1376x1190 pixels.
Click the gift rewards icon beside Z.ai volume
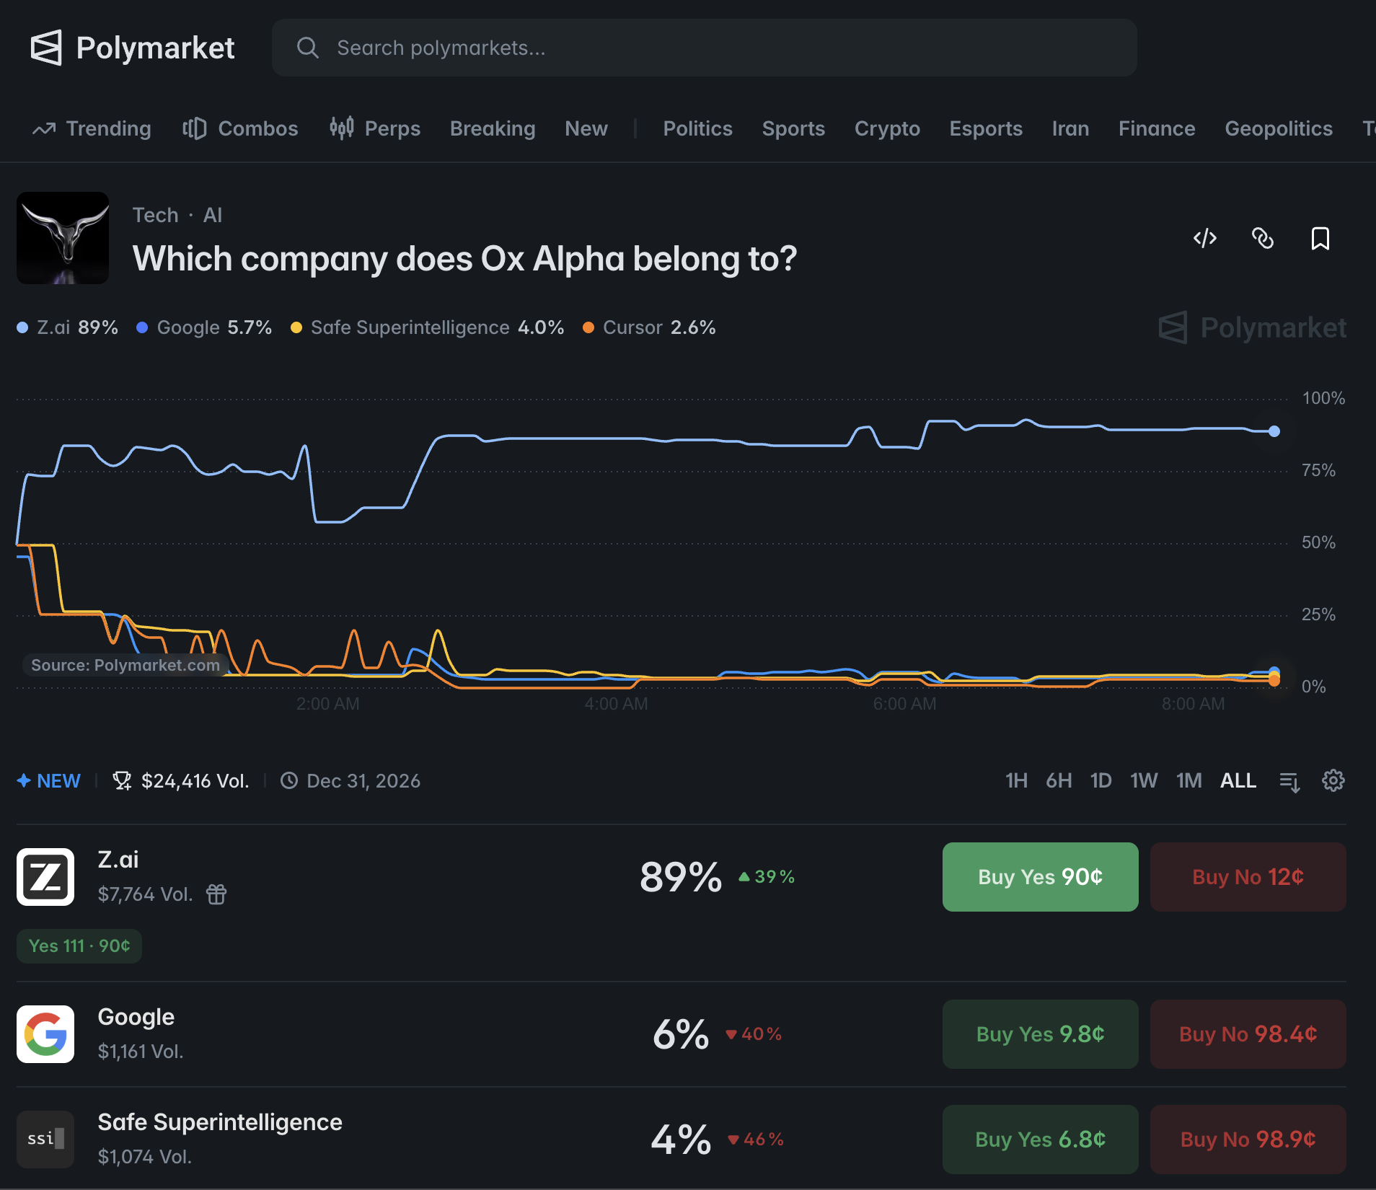[216, 894]
